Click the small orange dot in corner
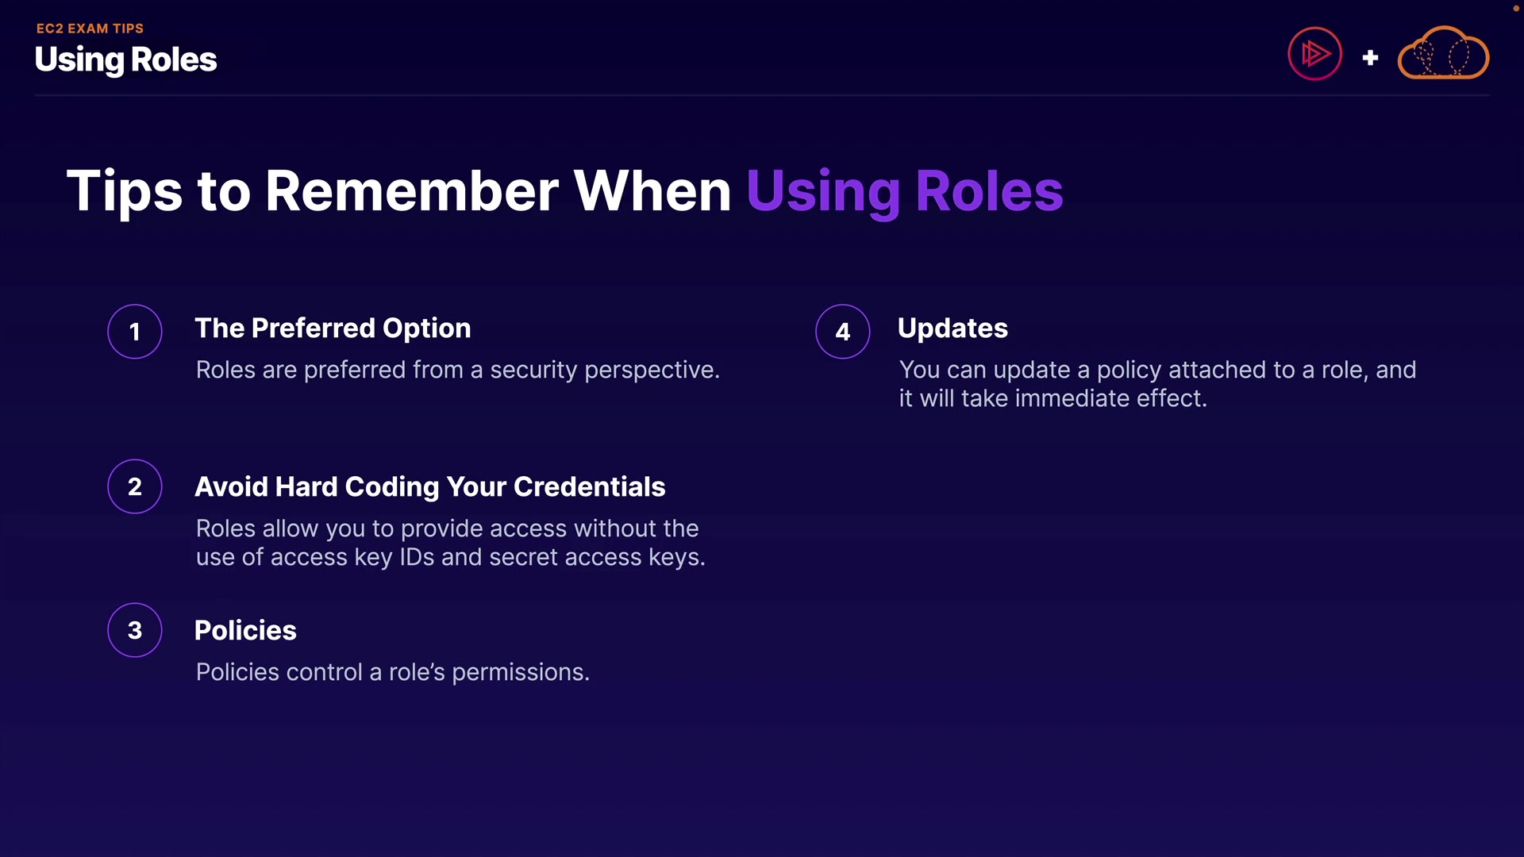 1515,8
